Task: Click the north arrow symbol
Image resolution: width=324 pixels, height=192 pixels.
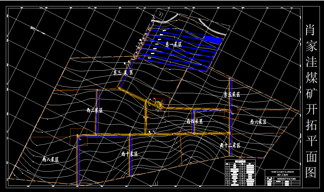Action: (x=38, y=30)
